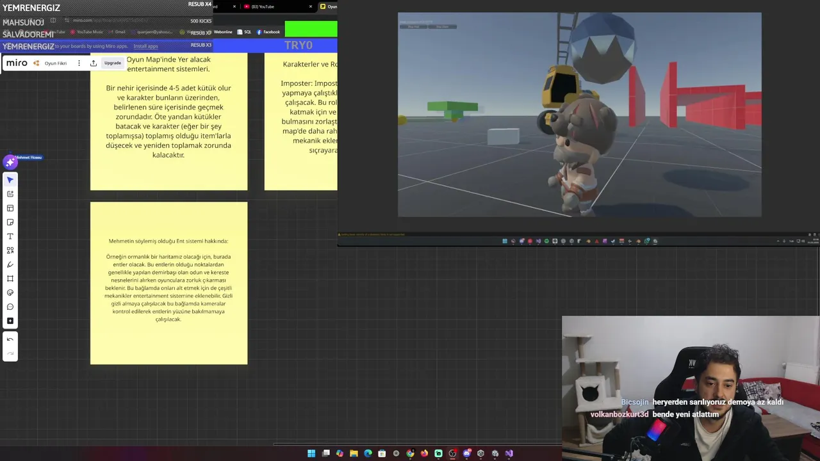Image resolution: width=820 pixels, height=461 pixels.
Task: Select the Karakterler ve Roller sticky note
Action: pos(301,122)
